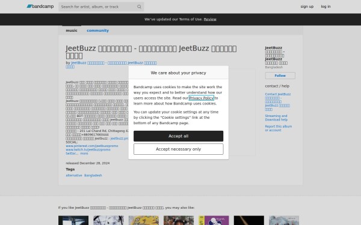This screenshot has width=361, height=225.
Task: Click the 'We care about your privacy' heading
Action: coord(179,73)
